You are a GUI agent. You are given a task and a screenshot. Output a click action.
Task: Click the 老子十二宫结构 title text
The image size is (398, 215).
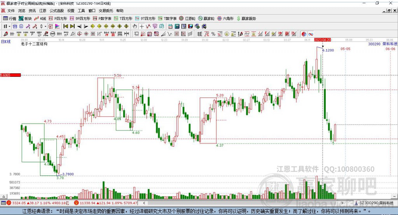coord(34,44)
